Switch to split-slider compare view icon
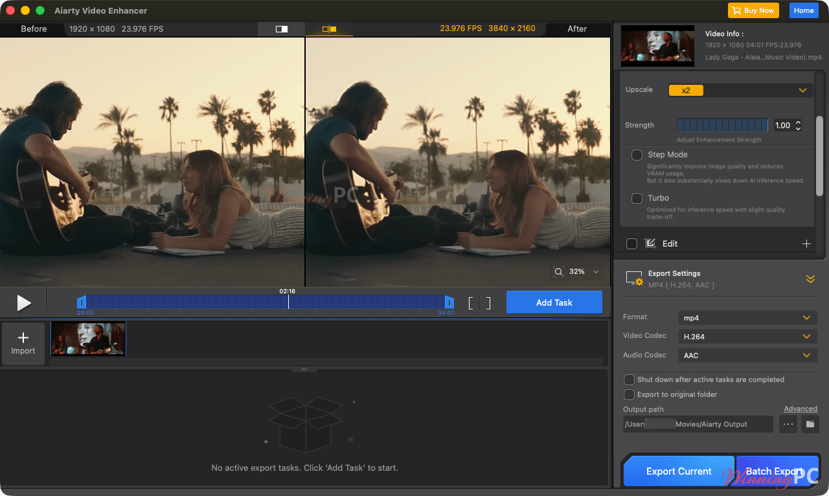 tap(281, 29)
